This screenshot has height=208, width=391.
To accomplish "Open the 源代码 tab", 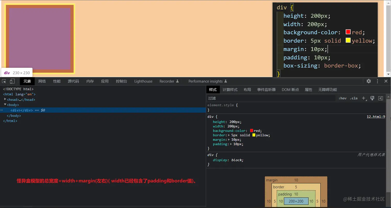I will [x=73, y=81].
